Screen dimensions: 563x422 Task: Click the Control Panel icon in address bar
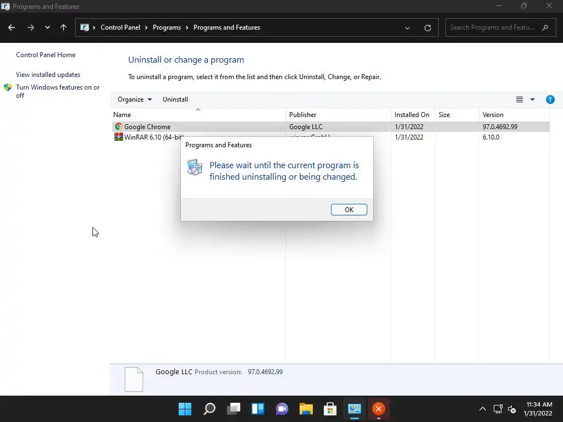pyautogui.click(x=85, y=27)
